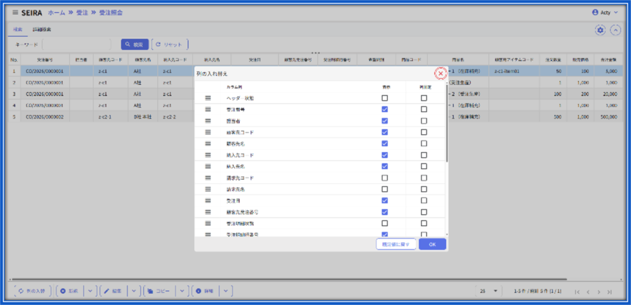The width and height of the screenshot is (631, 305).
Task: Open the rows-per-page dropdown showing 25
Action: 489,291
